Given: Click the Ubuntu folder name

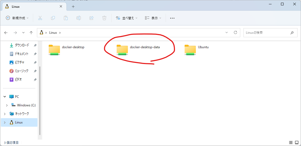Looking at the screenshot, I should click(x=203, y=47).
